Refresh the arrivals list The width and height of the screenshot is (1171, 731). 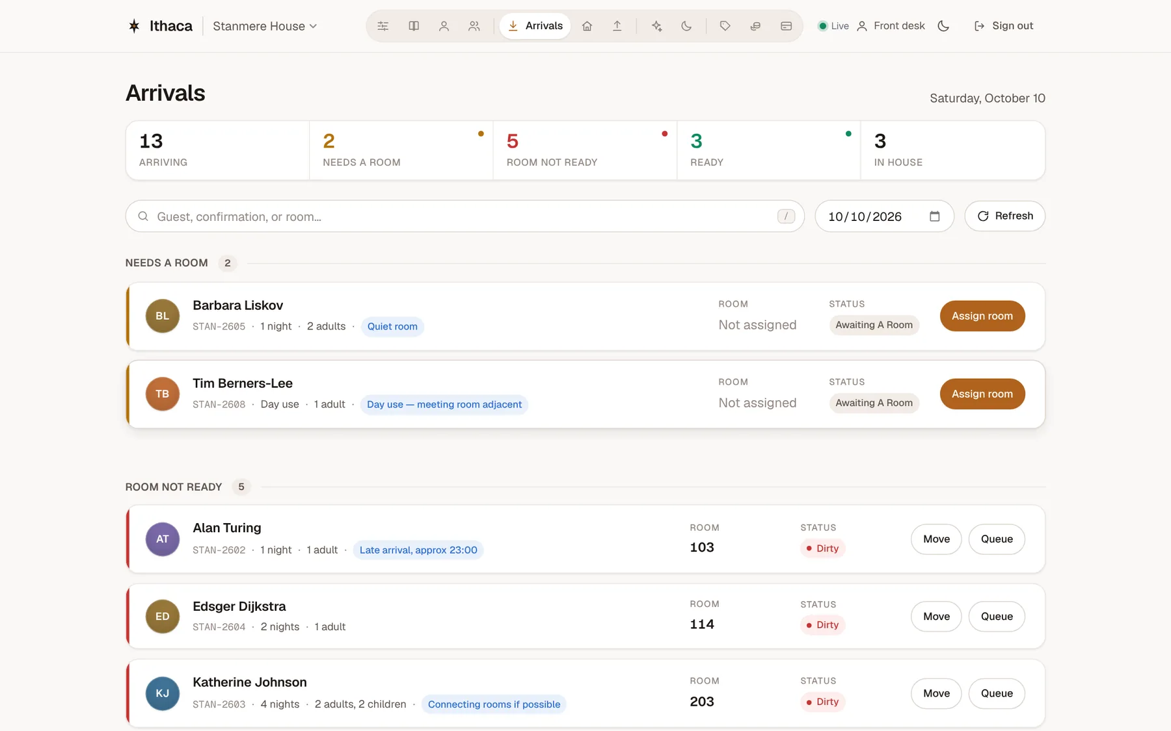(x=1004, y=216)
